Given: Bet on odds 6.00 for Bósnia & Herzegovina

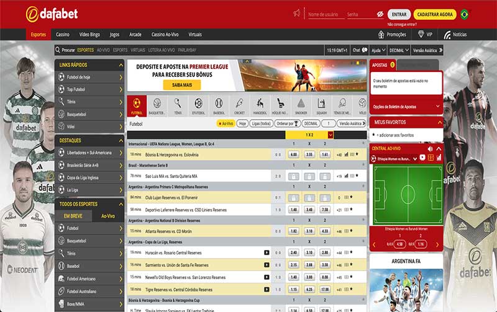Looking at the screenshot, I should point(293,154).
